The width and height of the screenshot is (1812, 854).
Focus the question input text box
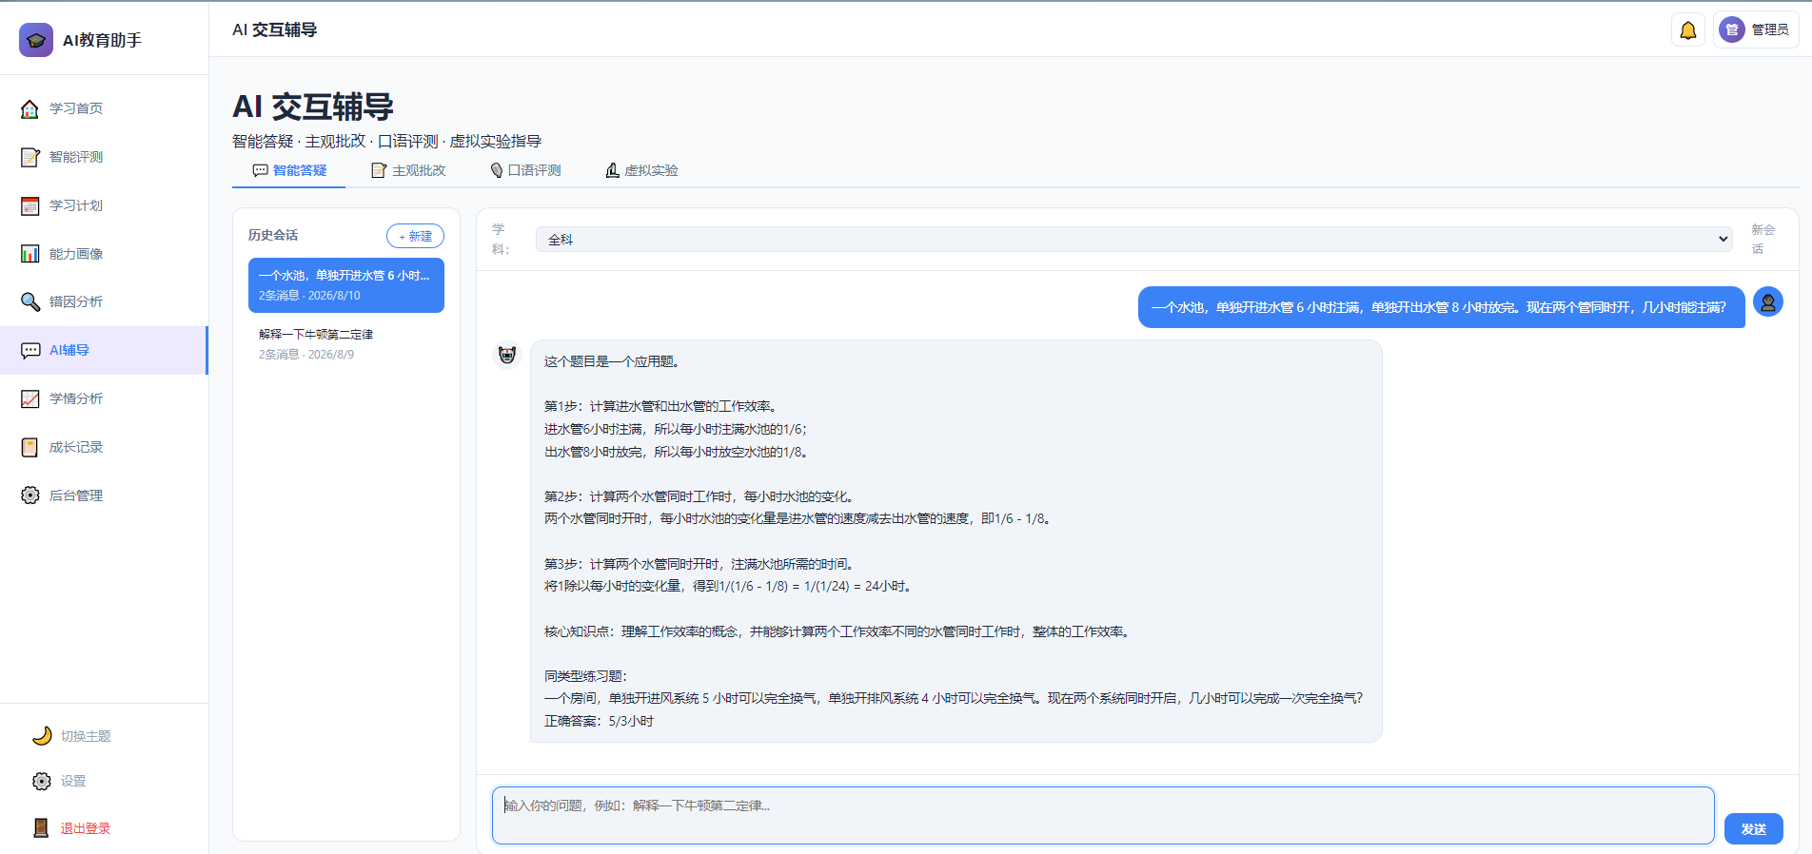(x=1103, y=815)
